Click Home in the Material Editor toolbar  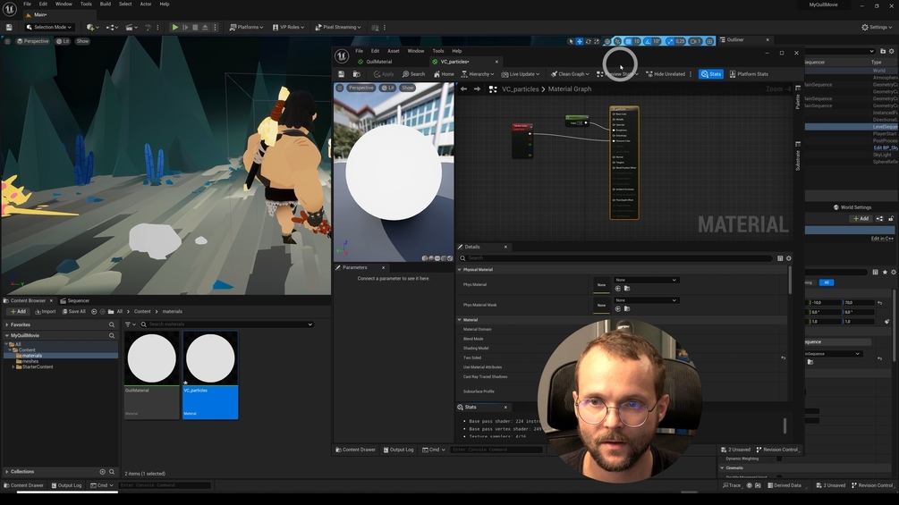(444, 74)
